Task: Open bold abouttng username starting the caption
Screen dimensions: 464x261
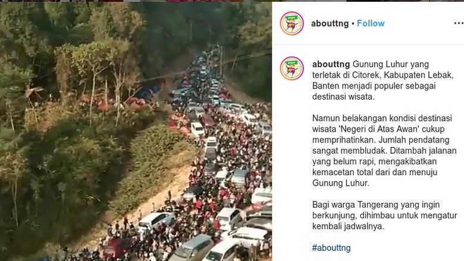Action: pyautogui.click(x=331, y=64)
